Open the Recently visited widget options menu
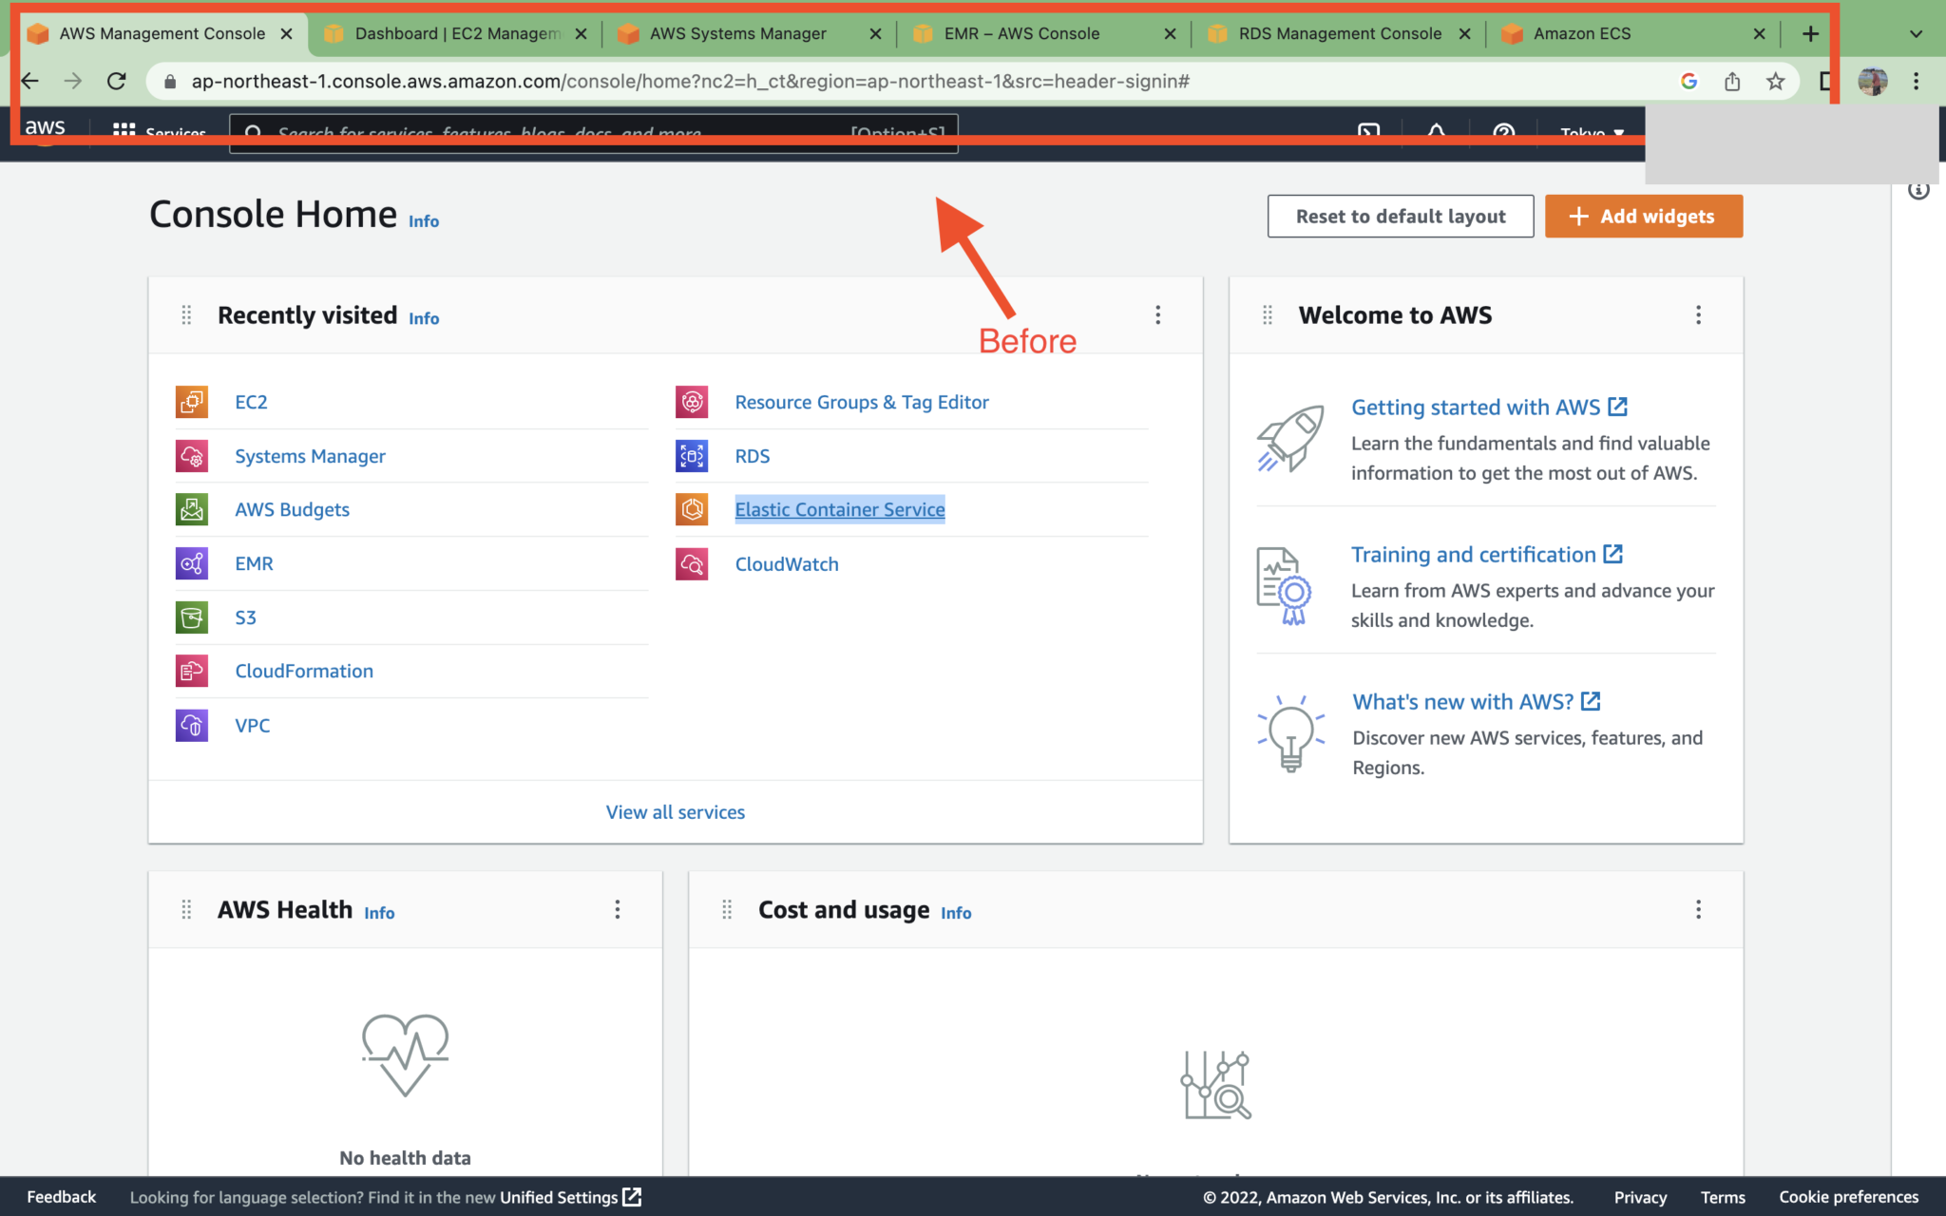 [x=1158, y=314]
